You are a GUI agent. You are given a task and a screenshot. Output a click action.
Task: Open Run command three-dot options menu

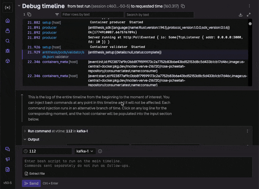click(x=247, y=131)
